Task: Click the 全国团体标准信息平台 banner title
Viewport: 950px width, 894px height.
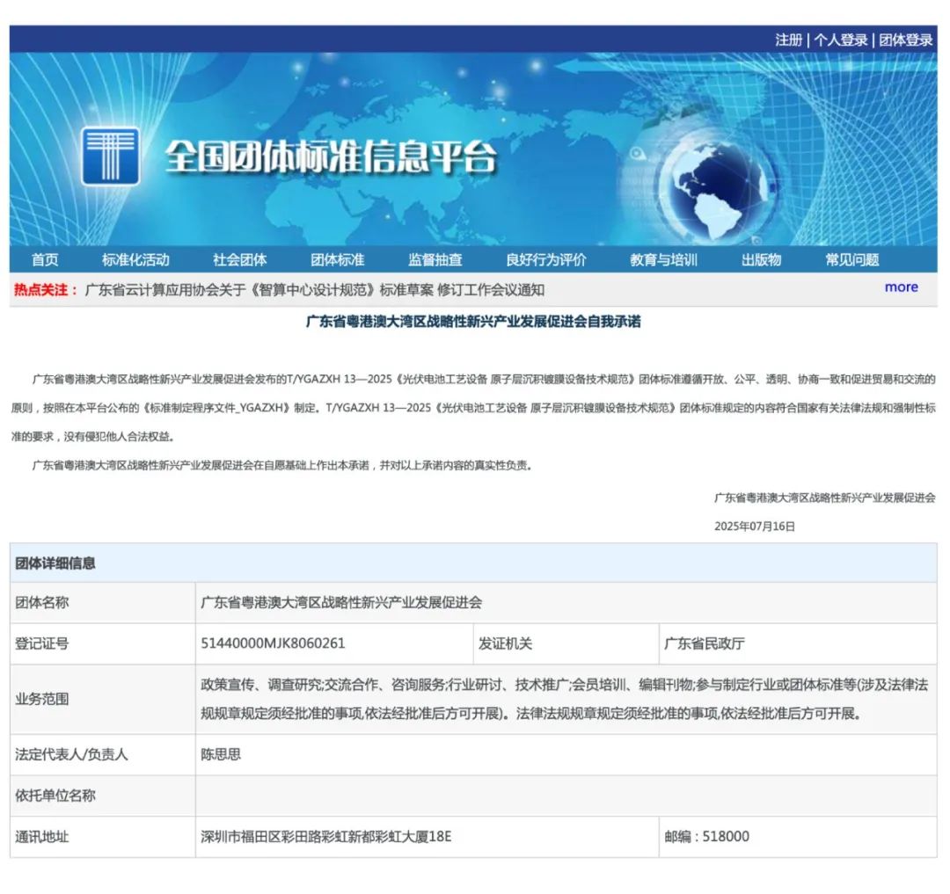Action: point(330,156)
